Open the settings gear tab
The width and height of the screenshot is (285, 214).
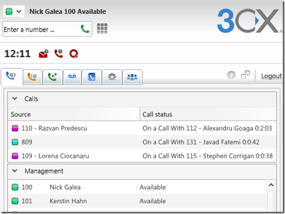pyautogui.click(x=112, y=77)
